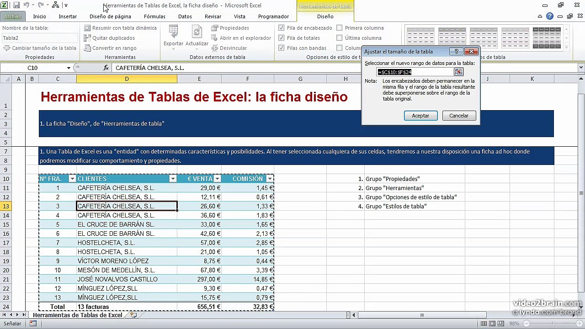Click the Undo arrow icon
Viewport: 585px width, 329px height.
click(27, 5)
